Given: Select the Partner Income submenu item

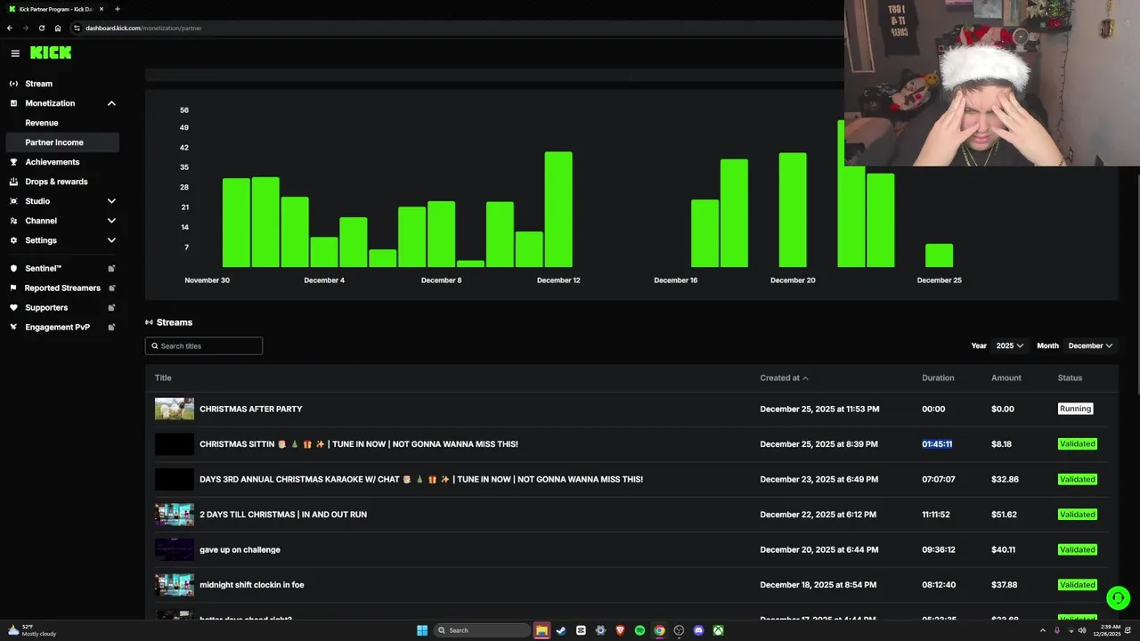Looking at the screenshot, I should click(x=61, y=142).
